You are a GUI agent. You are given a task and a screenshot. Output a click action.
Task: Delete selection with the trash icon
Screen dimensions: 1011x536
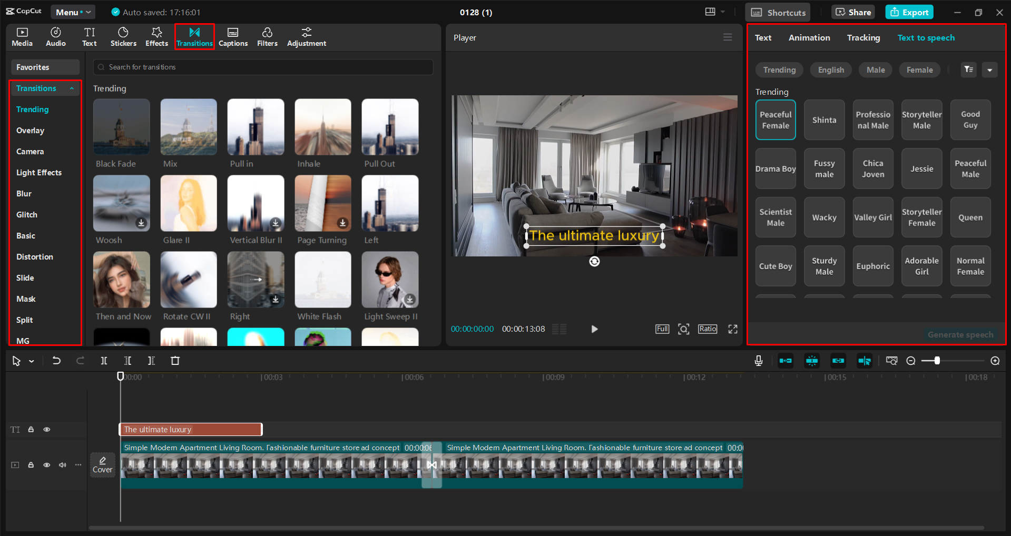(x=175, y=361)
